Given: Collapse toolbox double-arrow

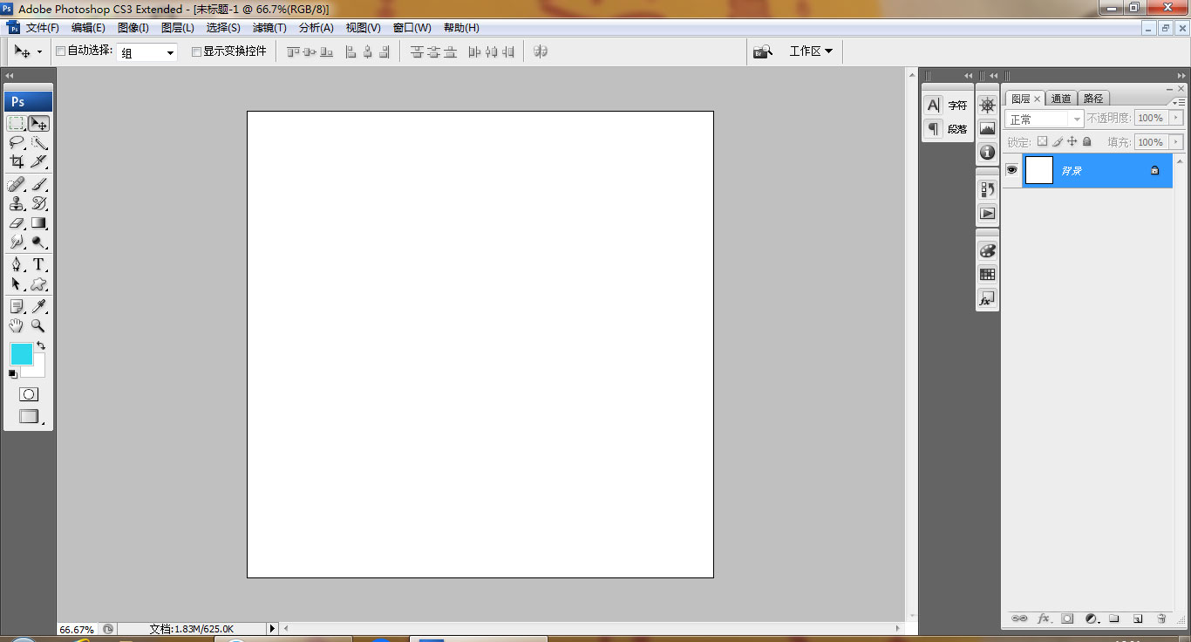Looking at the screenshot, I should click(10, 76).
